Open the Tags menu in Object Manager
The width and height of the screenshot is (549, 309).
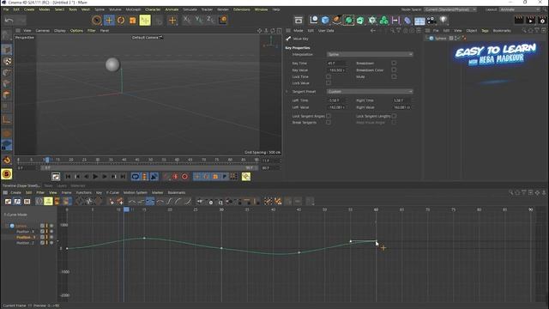pyautogui.click(x=485, y=31)
